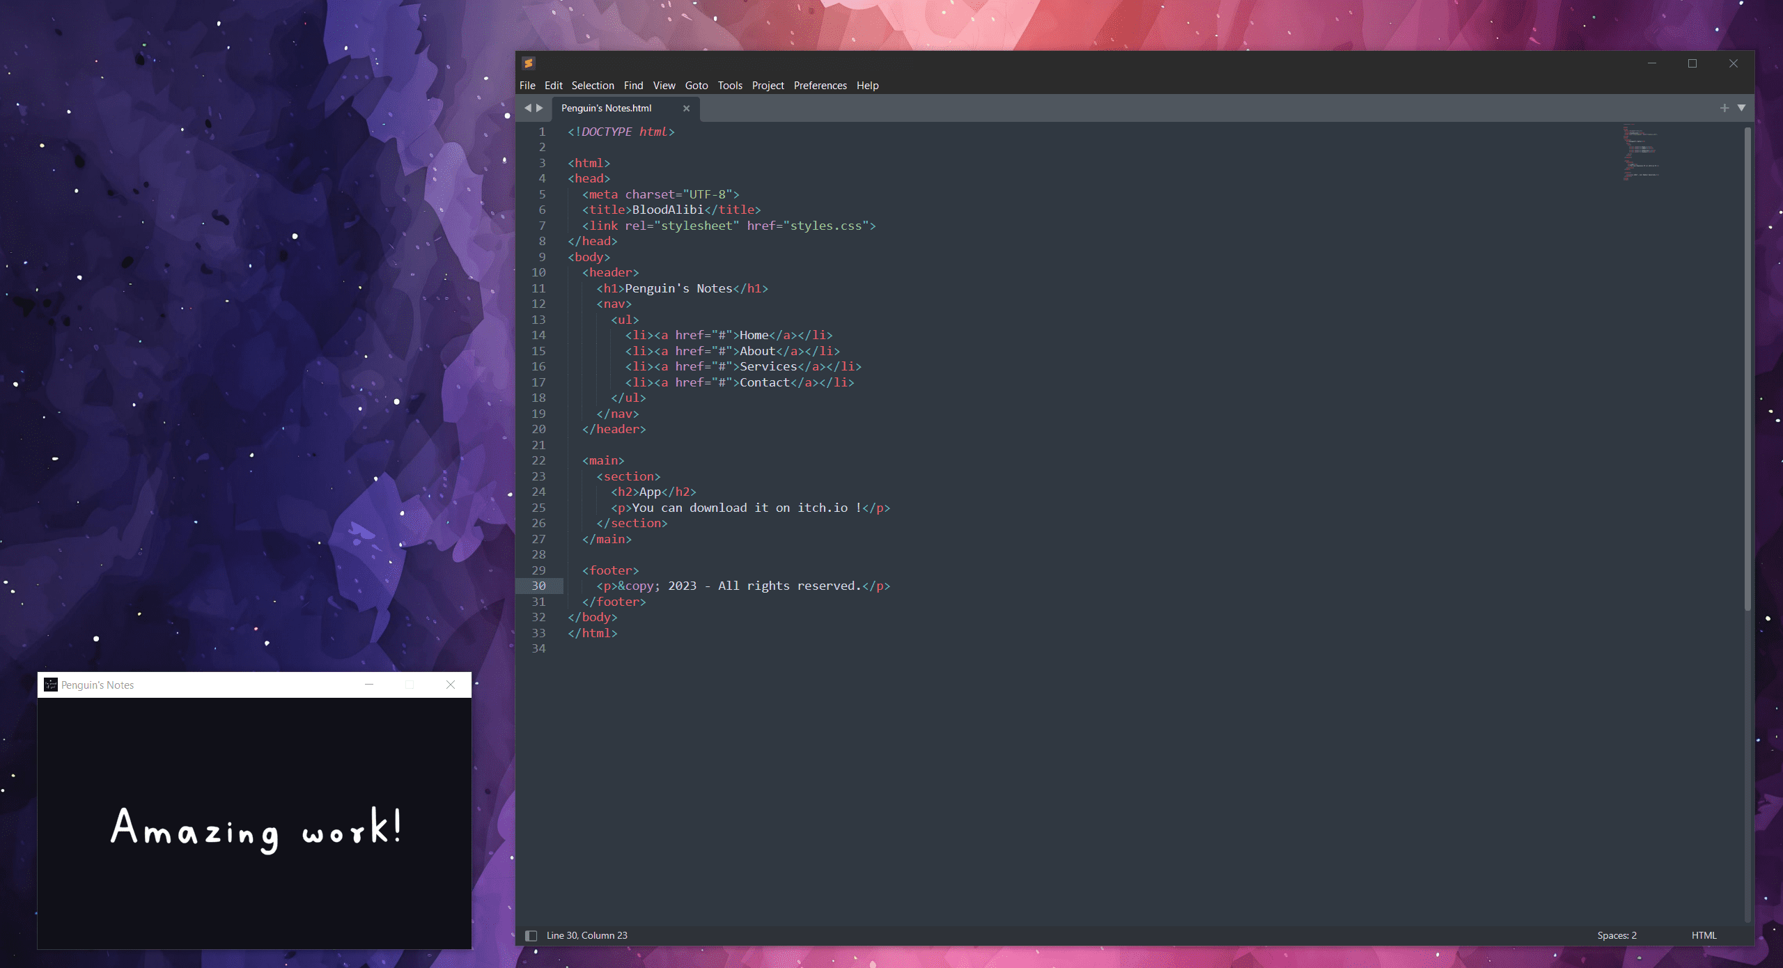
Task: Click the Sublime Text logo icon
Action: tap(529, 63)
